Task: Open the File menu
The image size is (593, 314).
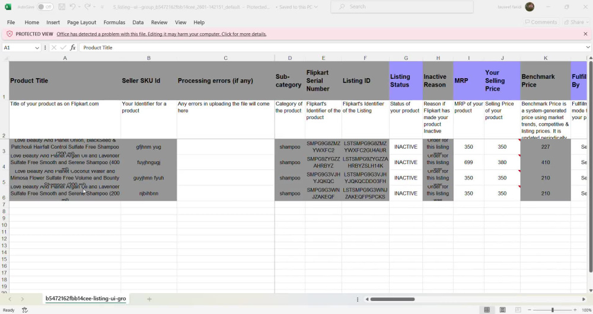Action: click(11, 23)
